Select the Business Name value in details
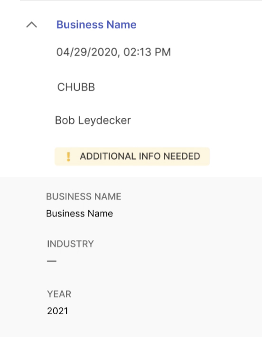 click(x=80, y=213)
